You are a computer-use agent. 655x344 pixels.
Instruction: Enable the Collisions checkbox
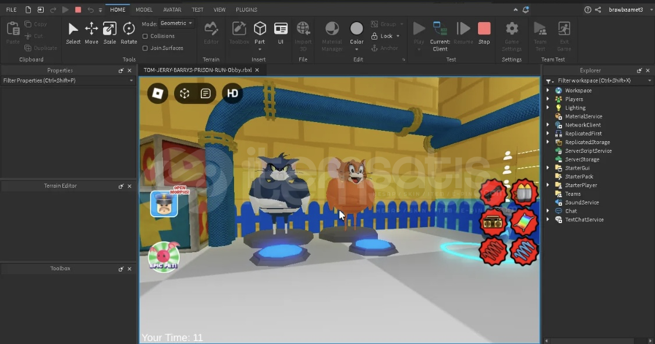point(145,36)
